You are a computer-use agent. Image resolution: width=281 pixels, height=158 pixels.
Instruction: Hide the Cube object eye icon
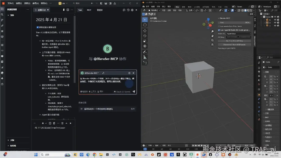(275, 23)
